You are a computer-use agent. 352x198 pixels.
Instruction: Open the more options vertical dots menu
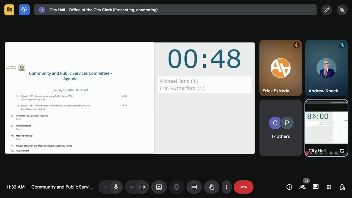(227, 187)
